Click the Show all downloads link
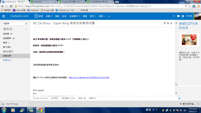 coord(188,104)
